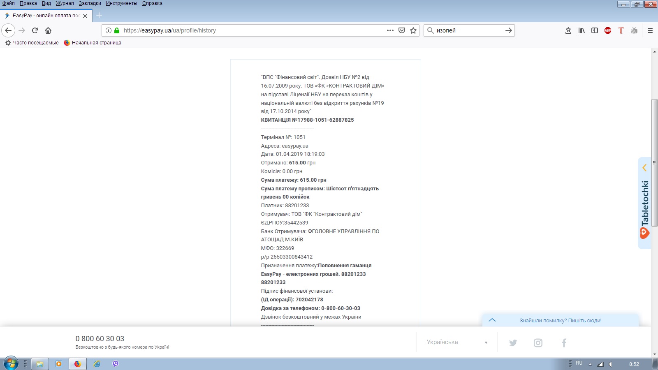The width and height of the screenshot is (658, 370).
Task: Open the Library toolbar icon
Action: [x=582, y=30]
